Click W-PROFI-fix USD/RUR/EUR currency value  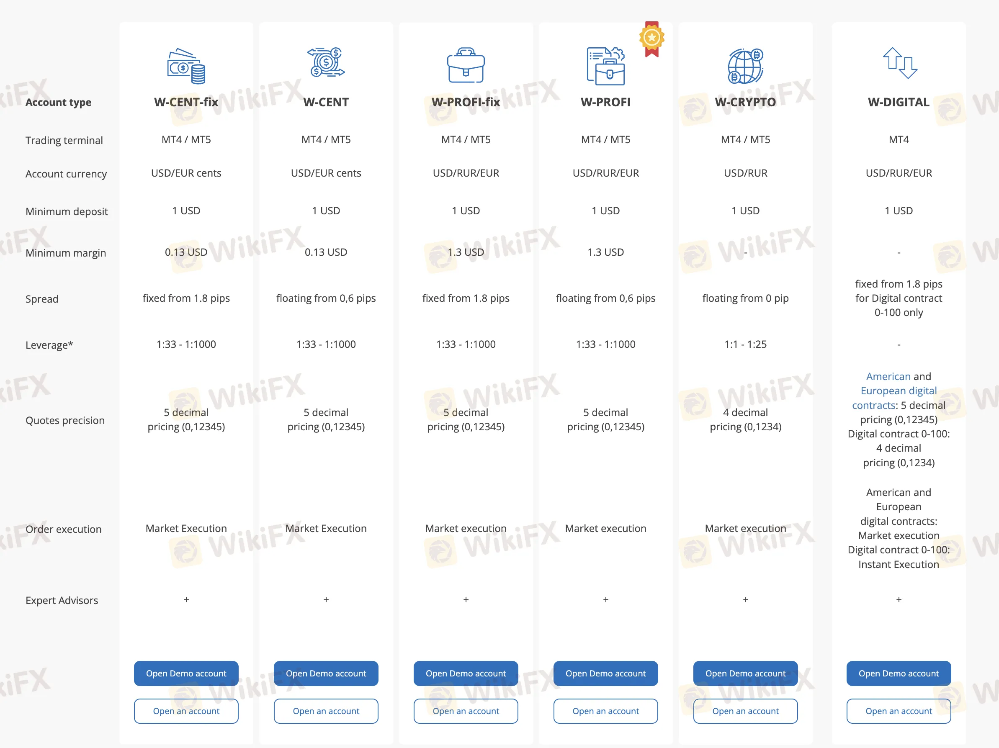tap(466, 173)
